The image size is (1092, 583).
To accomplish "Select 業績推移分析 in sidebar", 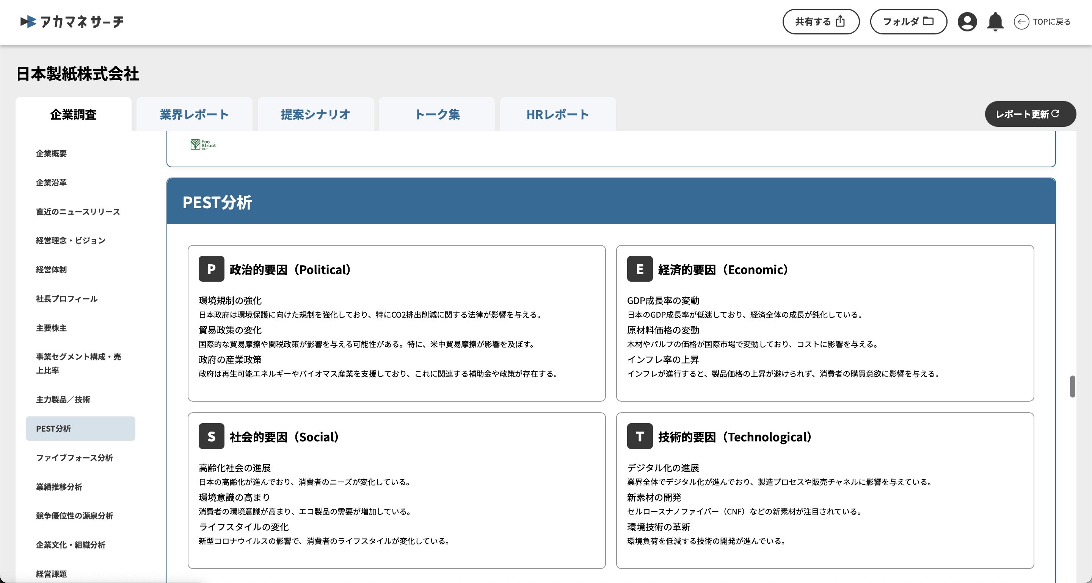I will 59,487.
